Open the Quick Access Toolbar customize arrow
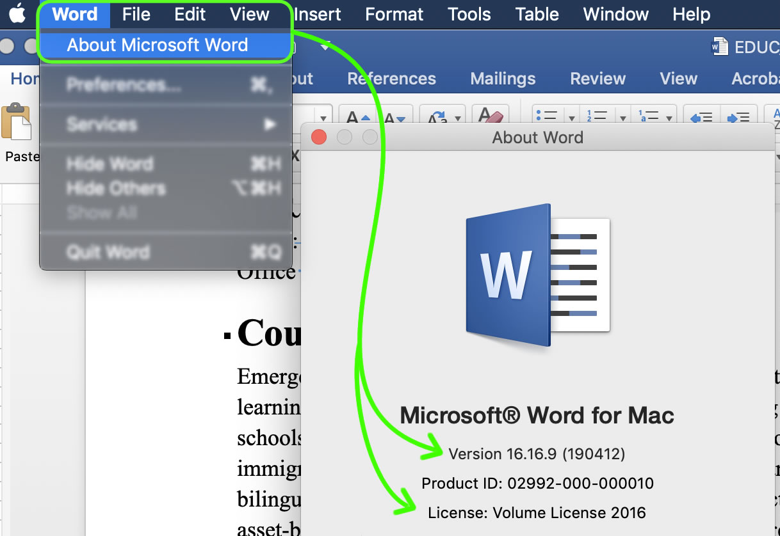 point(326,46)
